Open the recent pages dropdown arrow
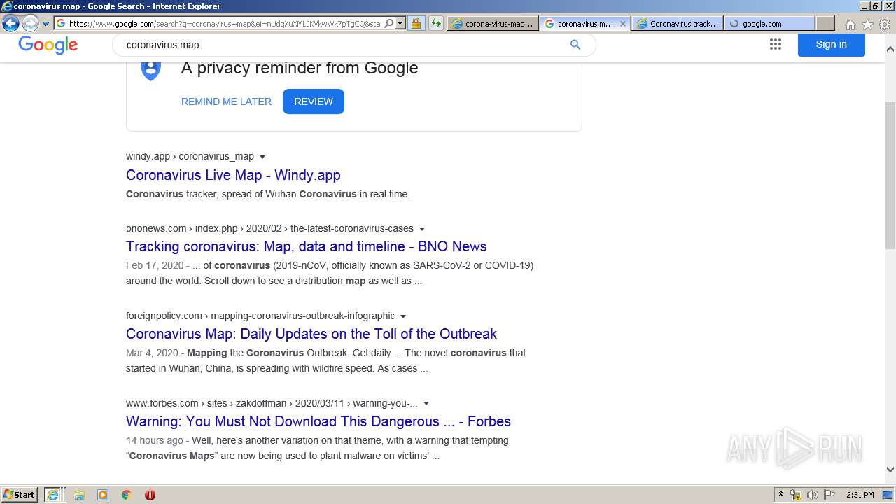896x504 pixels. (x=46, y=23)
